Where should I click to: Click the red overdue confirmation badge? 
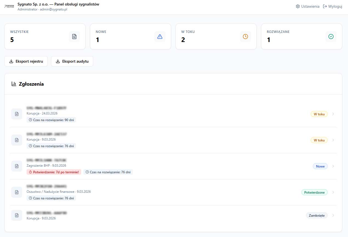coord(54,172)
